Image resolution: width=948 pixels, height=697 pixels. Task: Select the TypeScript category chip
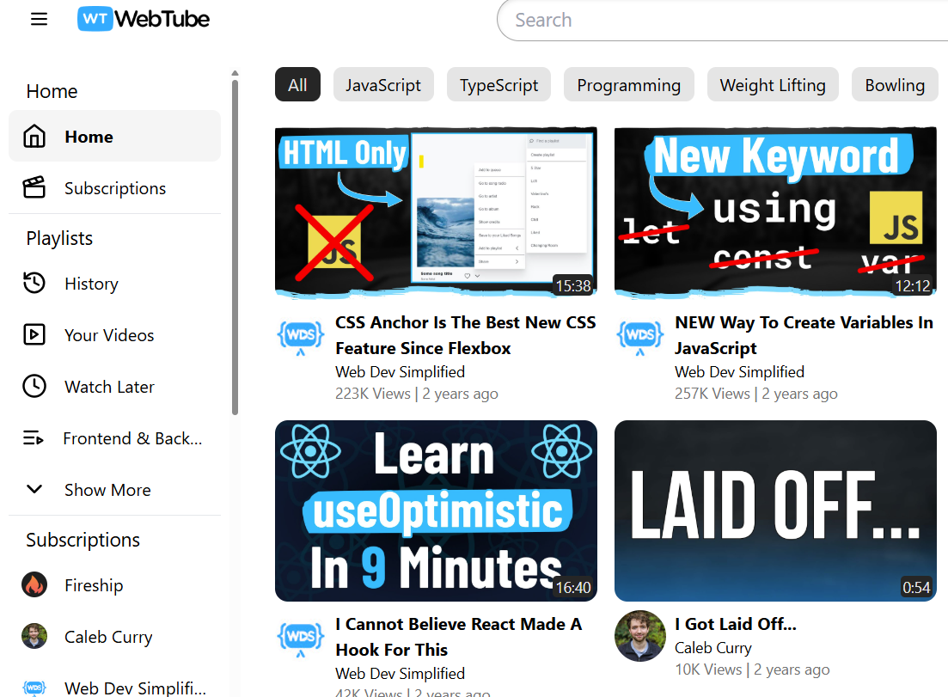498,84
